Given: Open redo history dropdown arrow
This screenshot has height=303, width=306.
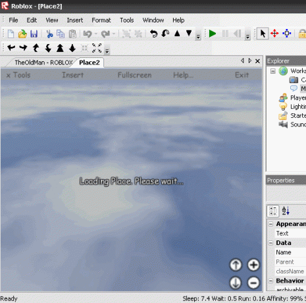Looking at the screenshot, I should tap(114, 34).
